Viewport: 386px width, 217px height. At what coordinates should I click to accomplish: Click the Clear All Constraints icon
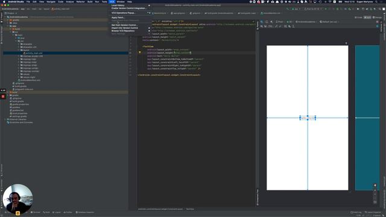pyautogui.click(x=276, y=26)
